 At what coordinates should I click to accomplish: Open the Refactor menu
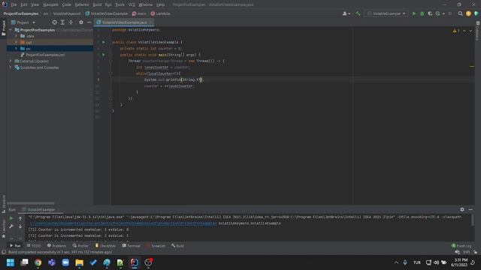point(82,4)
